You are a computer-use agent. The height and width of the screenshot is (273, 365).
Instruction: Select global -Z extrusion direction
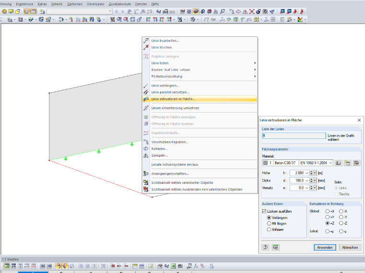pyautogui.click(x=341, y=223)
